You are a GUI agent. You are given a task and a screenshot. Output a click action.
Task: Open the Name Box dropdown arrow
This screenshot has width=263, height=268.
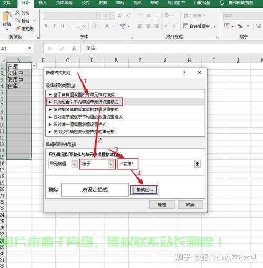(x=29, y=48)
